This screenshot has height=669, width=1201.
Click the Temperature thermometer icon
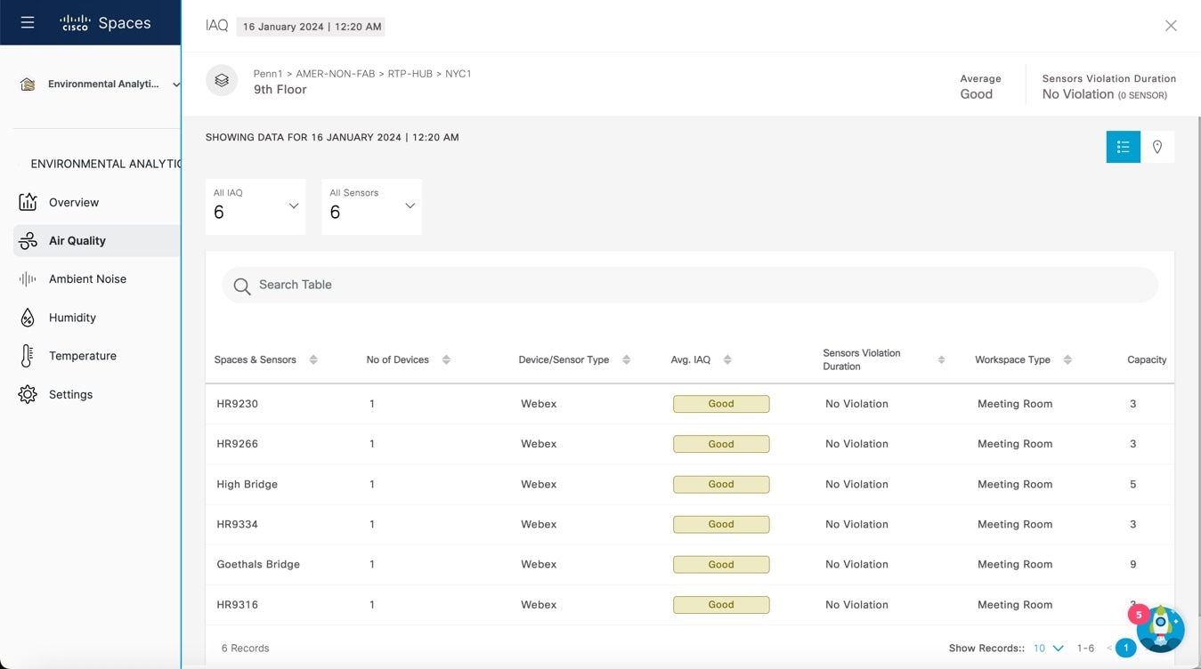[x=28, y=356]
